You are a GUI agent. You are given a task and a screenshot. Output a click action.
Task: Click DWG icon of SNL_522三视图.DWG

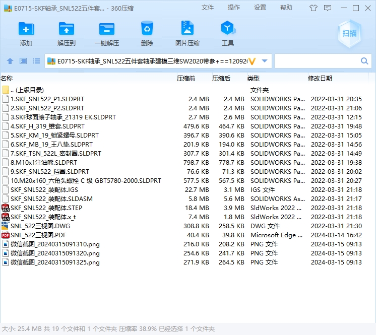pos(5,226)
